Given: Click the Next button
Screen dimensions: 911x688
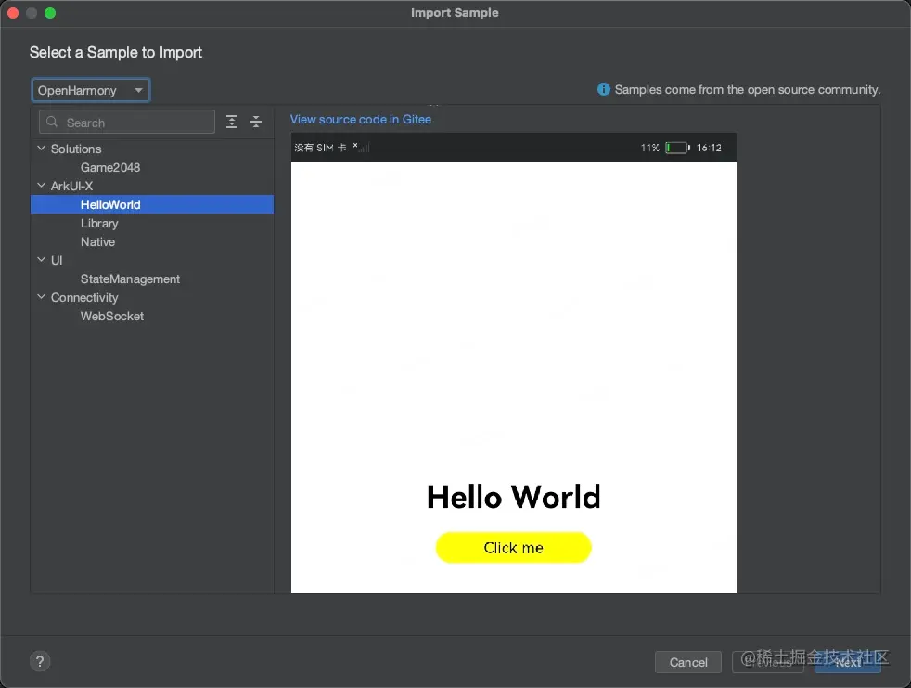Looking at the screenshot, I should [x=847, y=662].
